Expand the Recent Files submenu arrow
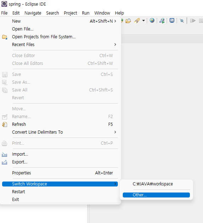 pyautogui.click(x=115, y=45)
